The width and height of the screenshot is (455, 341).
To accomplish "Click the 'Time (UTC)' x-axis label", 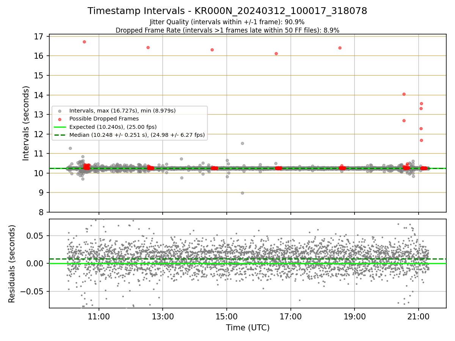I will click(x=248, y=328).
